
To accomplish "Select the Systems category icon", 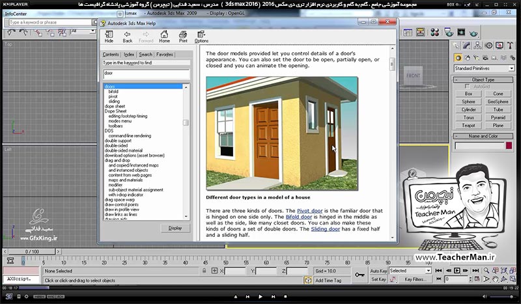I will (512, 58).
